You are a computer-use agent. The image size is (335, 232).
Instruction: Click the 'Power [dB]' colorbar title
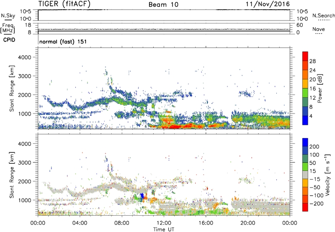[320, 88]
